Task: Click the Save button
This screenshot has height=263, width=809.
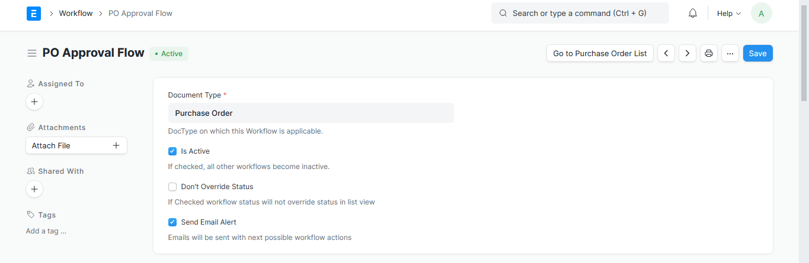Action: point(757,53)
